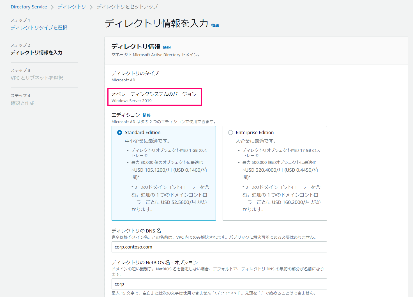Click 最大 30,000 個のオブジェクトに最適化 bullet

click(167, 162)
